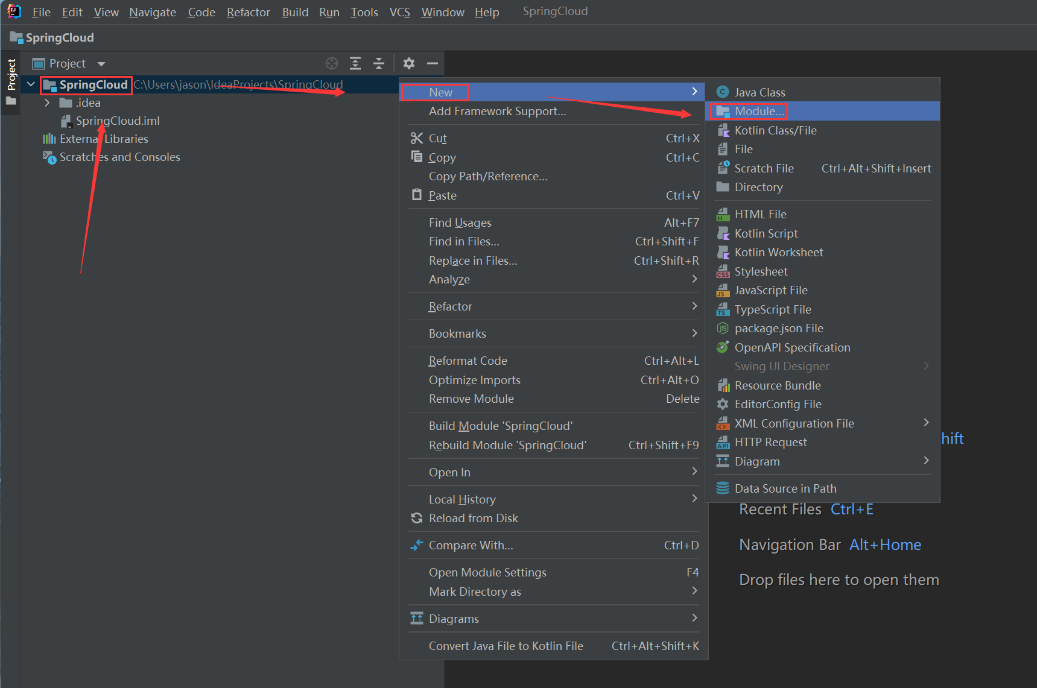This screenshot has width=1037, height=688.
Task: Click External Libraries in project tree
Action: pyautogui.click(x=104, y=139)
